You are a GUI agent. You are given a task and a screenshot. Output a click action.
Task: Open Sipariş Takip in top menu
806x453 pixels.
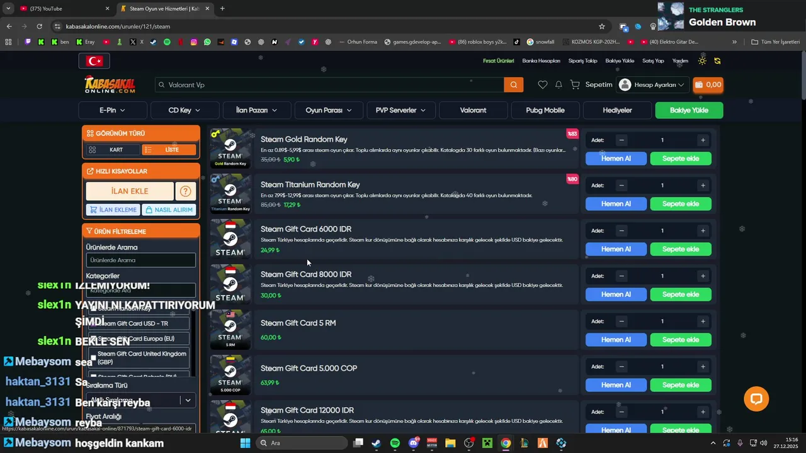(582, 61)
